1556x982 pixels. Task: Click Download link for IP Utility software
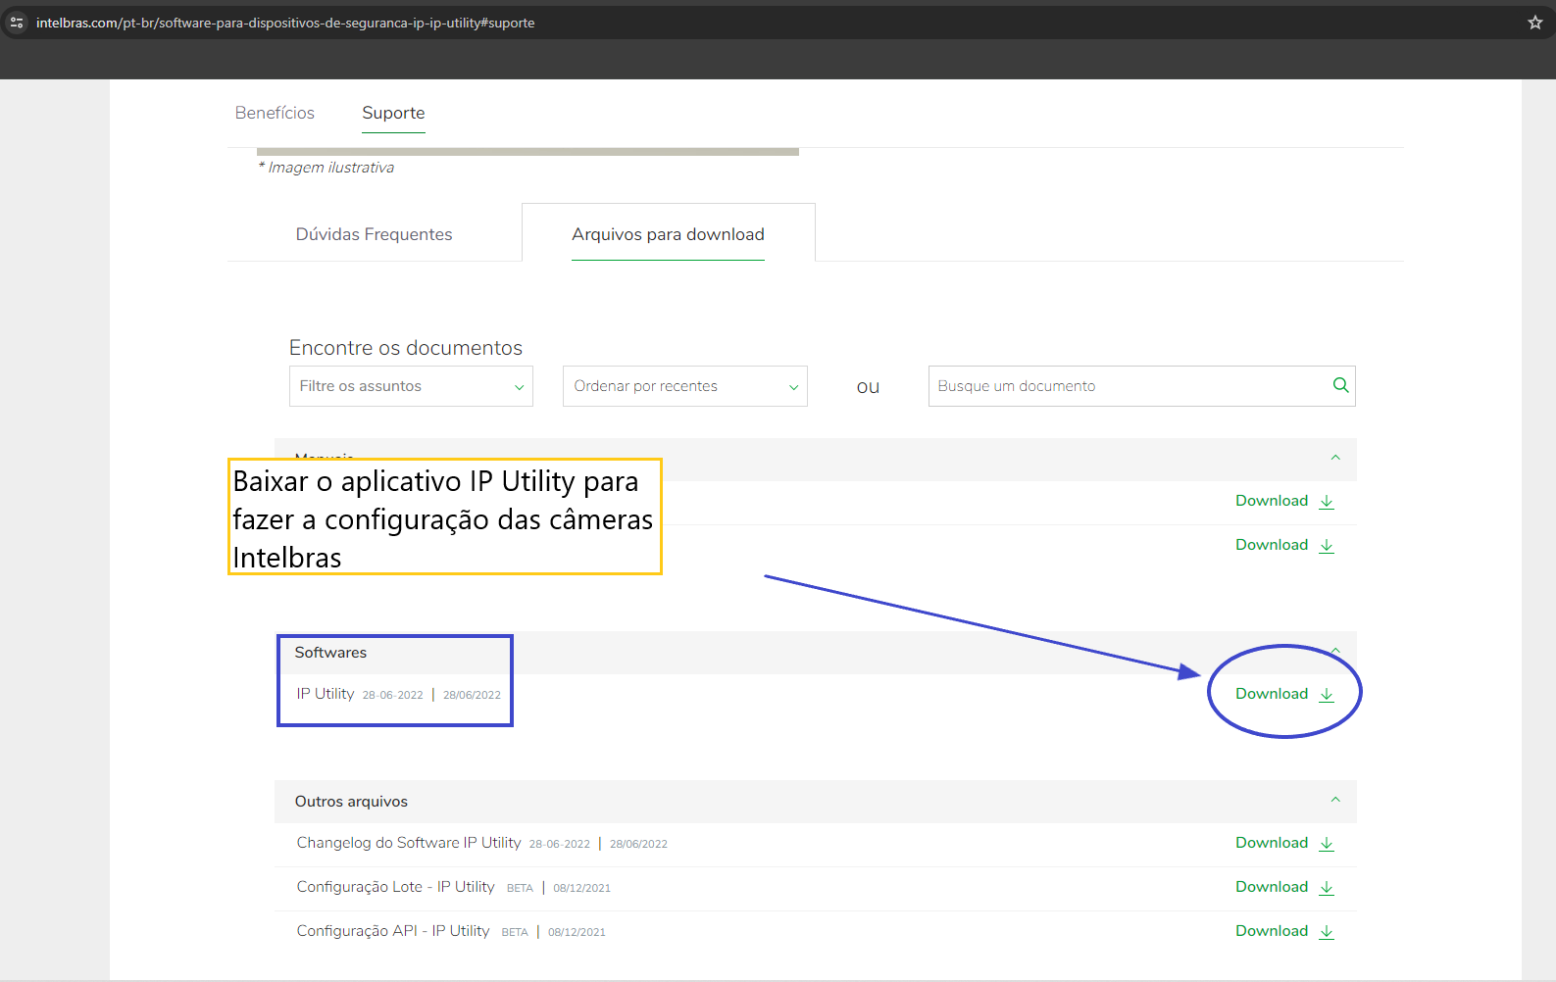[1272, 694]
